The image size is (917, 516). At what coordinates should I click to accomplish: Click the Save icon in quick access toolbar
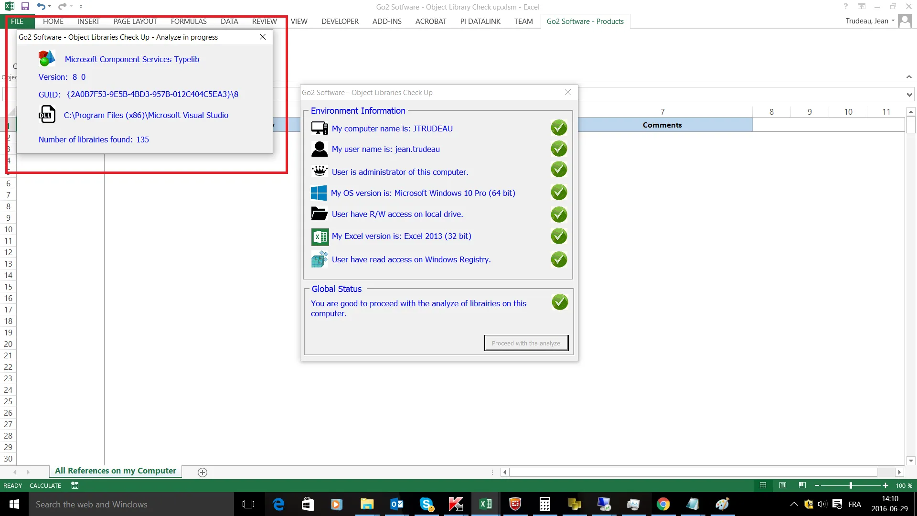(x=25, y=7)
